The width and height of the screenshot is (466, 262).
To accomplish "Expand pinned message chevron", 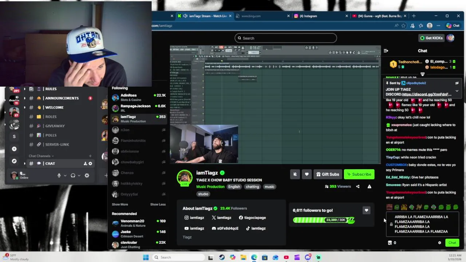I will pos(457,91).
